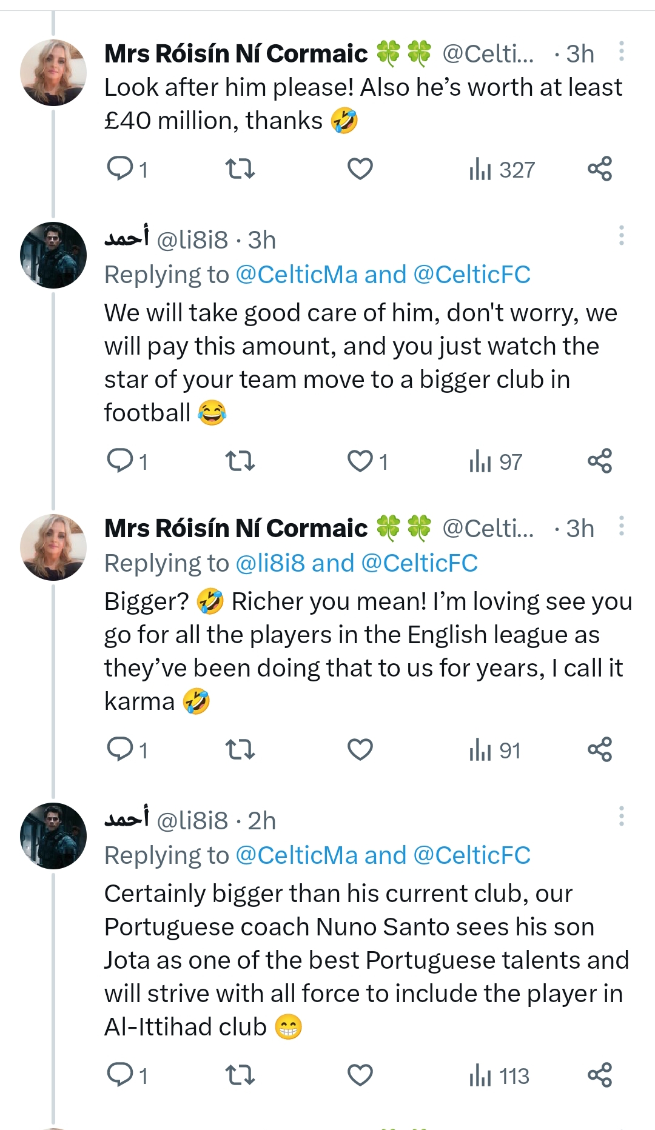Image resolution: width=655 pixels, height=1130 pixels.
Task: Open more options on first tweet
Action: click(621, 52)
